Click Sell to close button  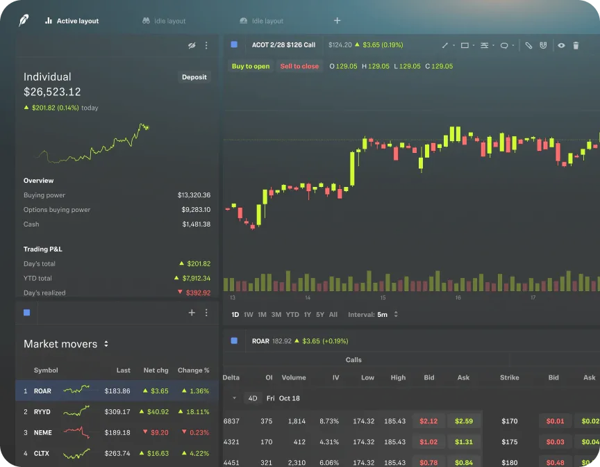tap(299, 66)
